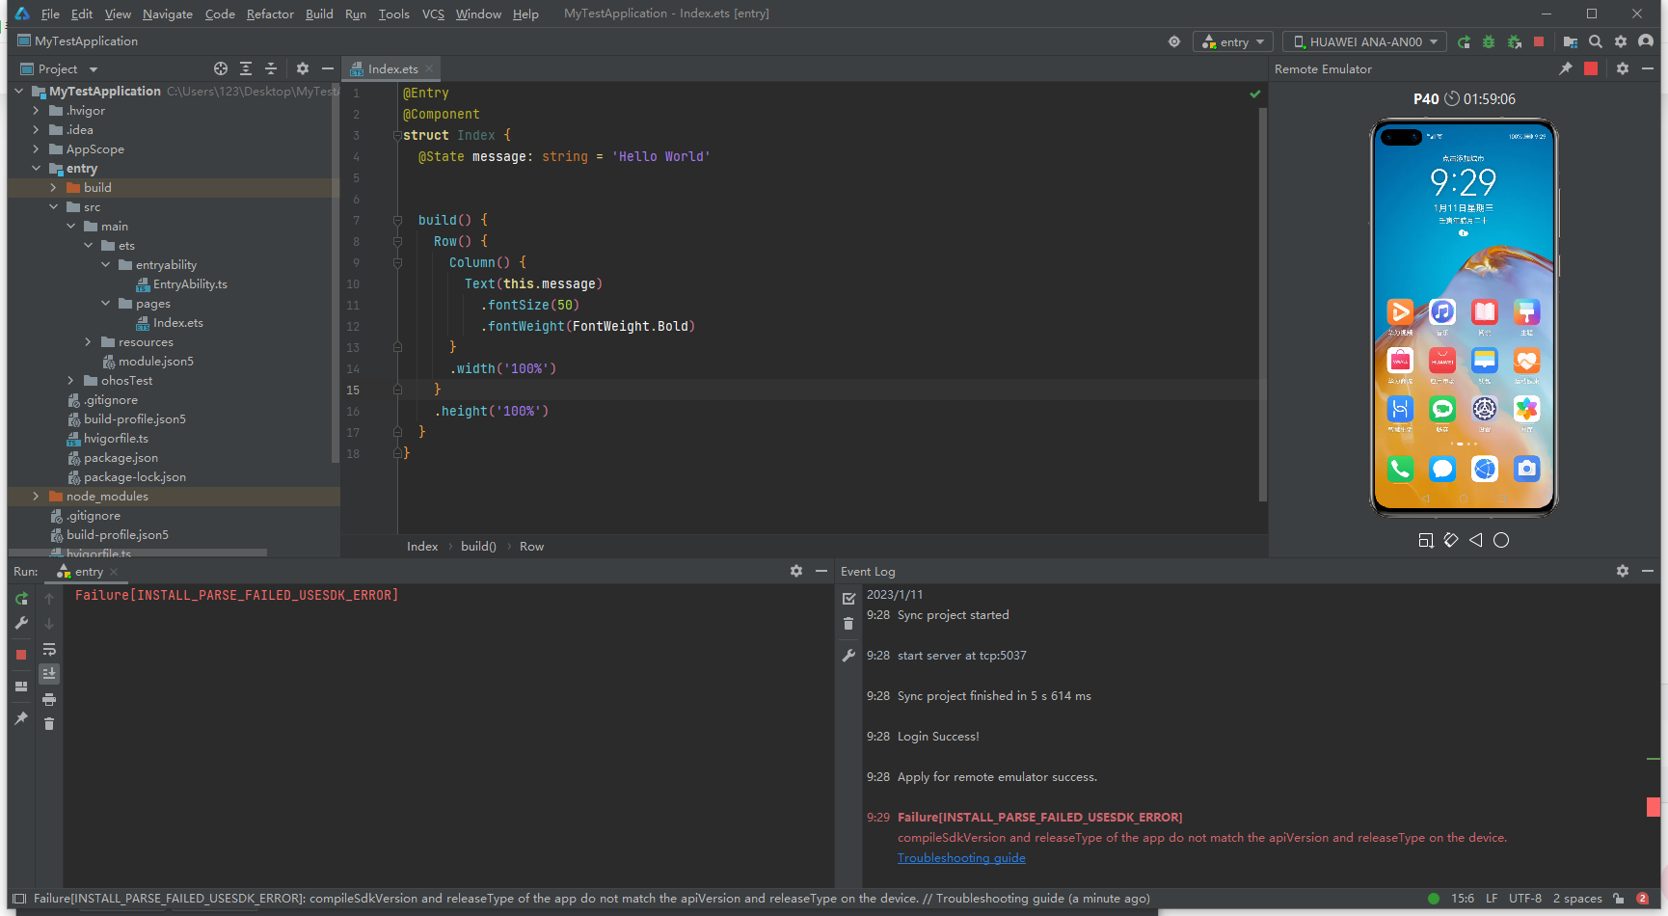Open Remote Emulator panel settings gear

[1623, 68]
